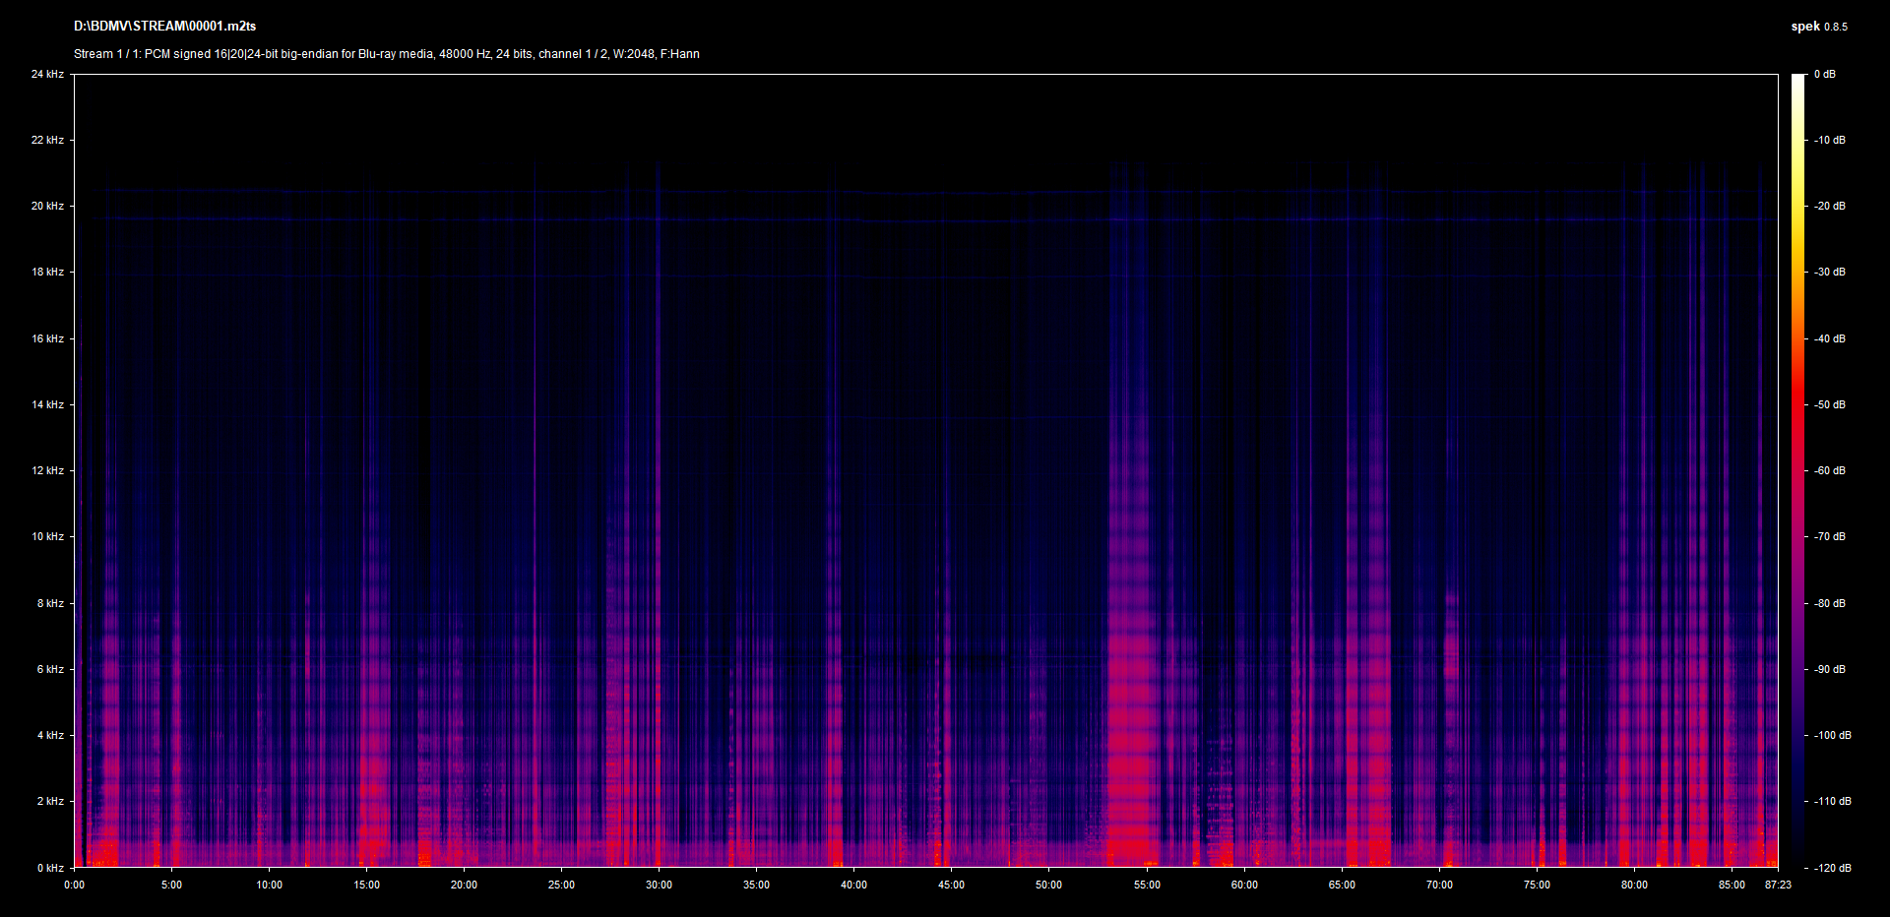Click the -90 dB scale label
The width and height of the screenshot is (1890, 917).
click(x=1830, y=669)
